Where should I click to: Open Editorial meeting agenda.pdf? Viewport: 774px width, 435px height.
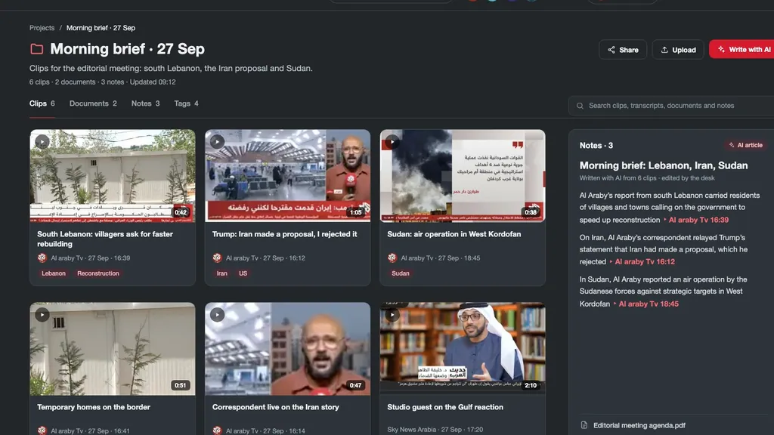639,425
